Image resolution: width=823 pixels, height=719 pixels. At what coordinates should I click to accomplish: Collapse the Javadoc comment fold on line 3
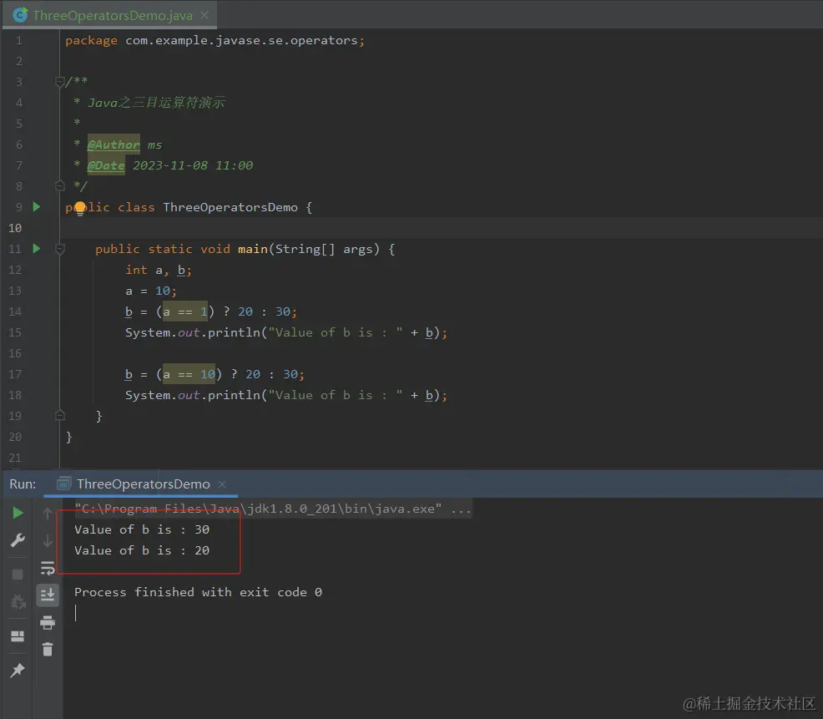tap(59, 81)
